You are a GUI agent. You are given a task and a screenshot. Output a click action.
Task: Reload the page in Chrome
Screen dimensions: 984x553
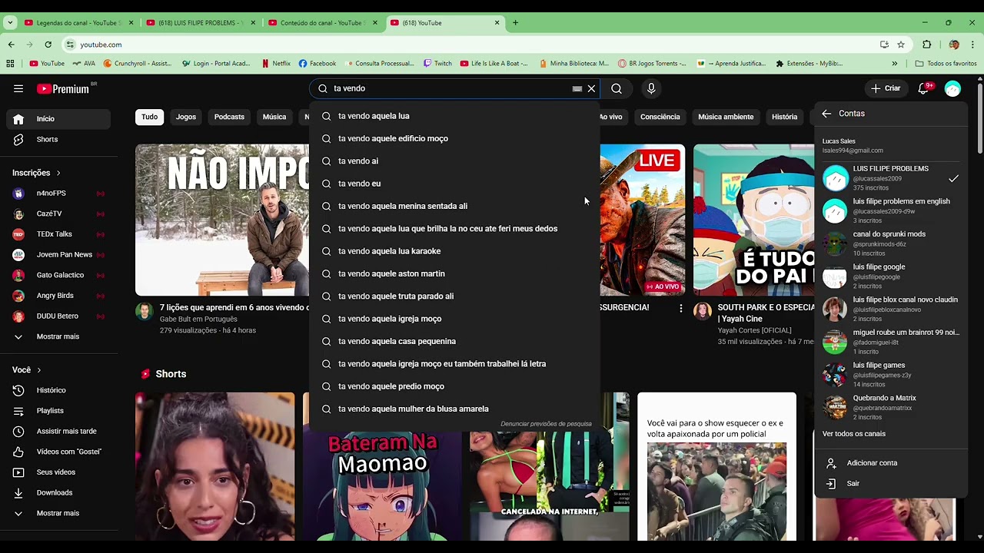click(48, 45)
